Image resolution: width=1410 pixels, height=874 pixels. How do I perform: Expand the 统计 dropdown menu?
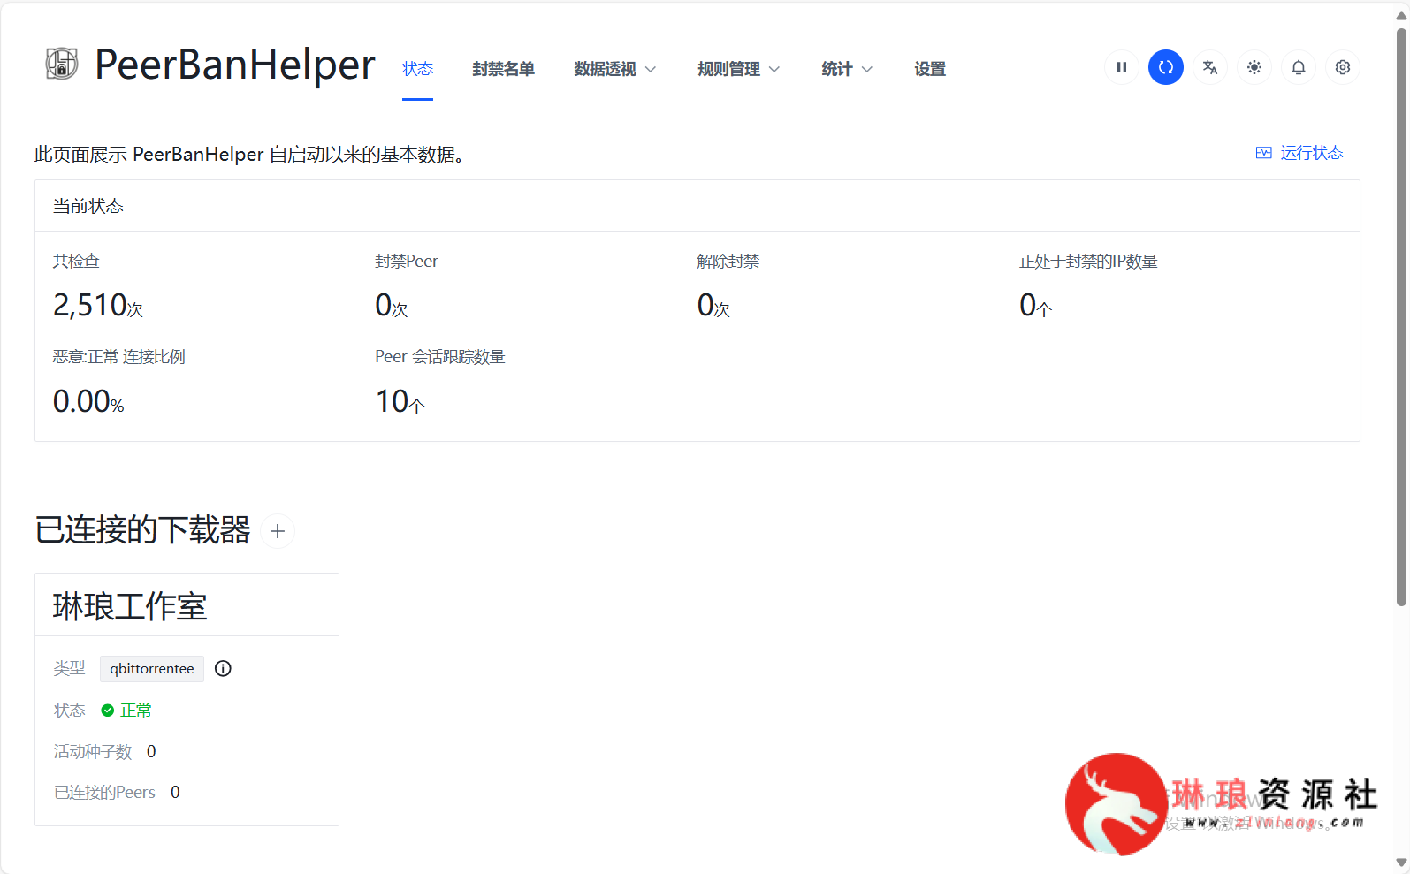[847, 69]
